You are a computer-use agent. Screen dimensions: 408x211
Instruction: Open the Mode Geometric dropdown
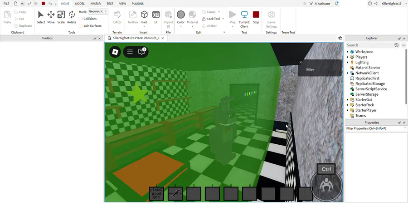click(x=98, y=11)
